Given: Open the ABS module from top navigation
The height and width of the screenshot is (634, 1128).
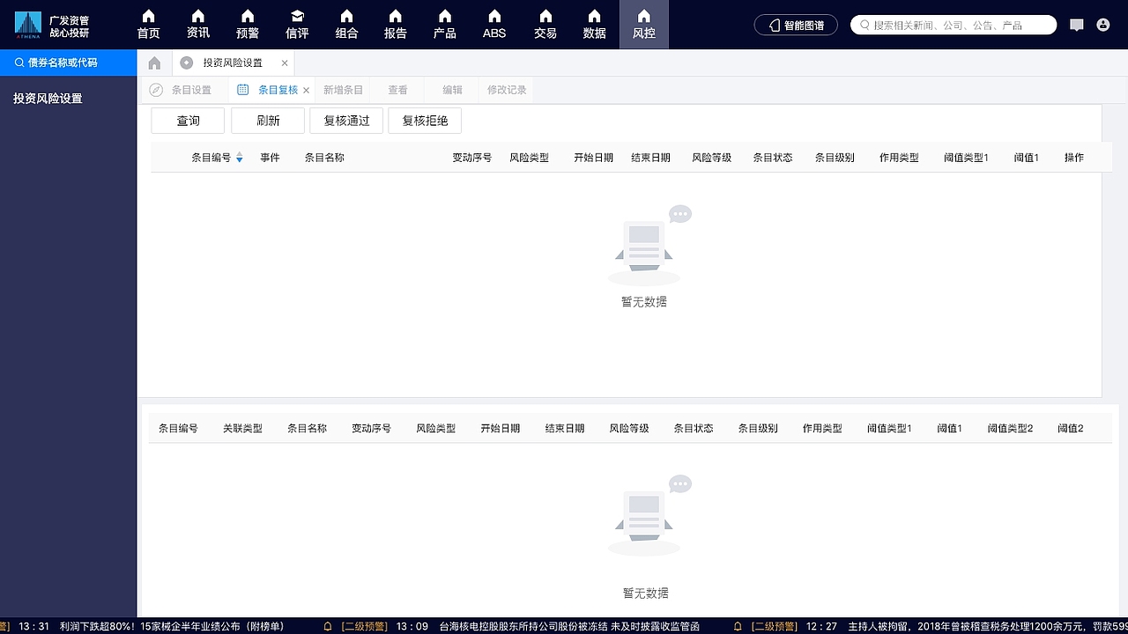Looking at the screenshot, I should (x=493, y=24).
